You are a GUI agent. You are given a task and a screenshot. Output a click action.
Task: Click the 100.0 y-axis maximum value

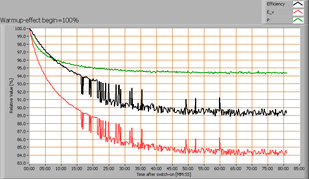21,29
